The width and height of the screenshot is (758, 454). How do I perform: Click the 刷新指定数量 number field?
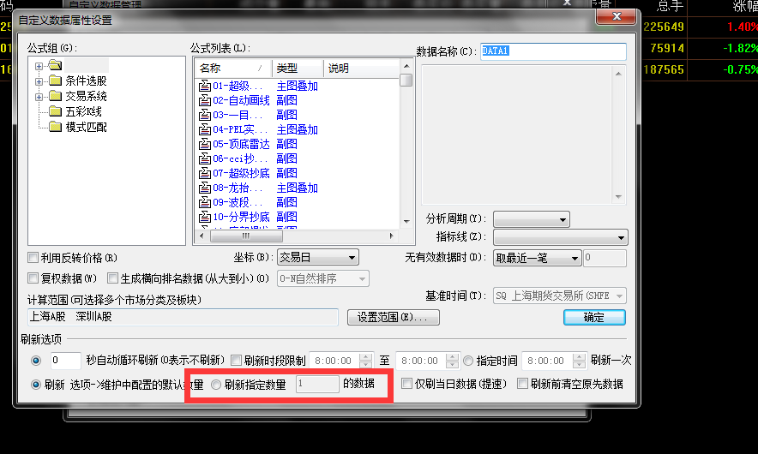[317, 384]
